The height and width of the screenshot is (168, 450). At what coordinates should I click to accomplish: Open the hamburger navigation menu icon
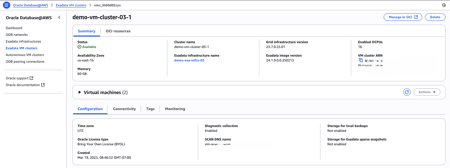coord(6,5)
